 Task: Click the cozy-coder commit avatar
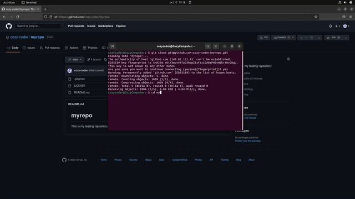[70, 71]
